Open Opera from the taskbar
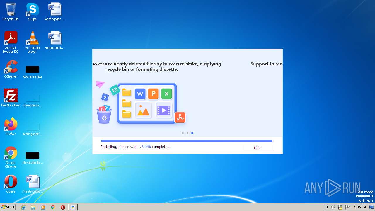 pyautogui.click(x=63, y=207)
